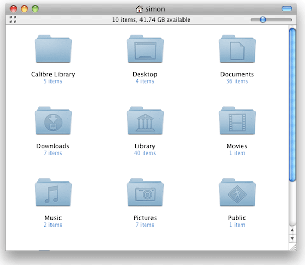Click the "Calibre Library" folder name
Viewport: 305px width, 265px height.
click(53, 74)
